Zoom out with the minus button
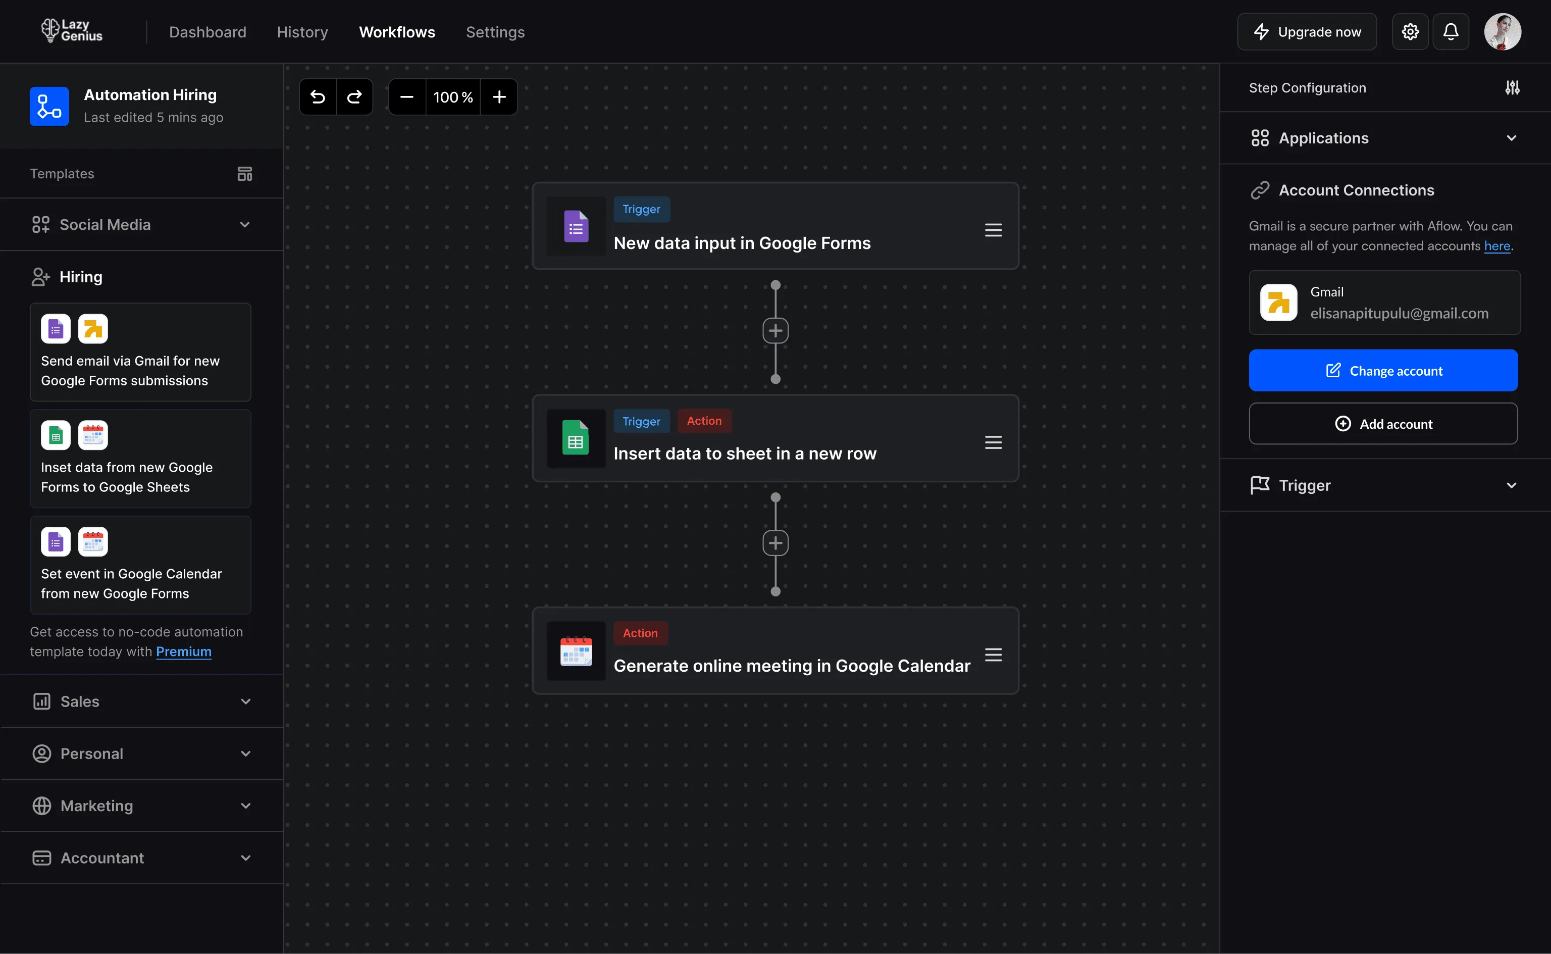The width and height of the screenshot is (1551, 954). 407,97
